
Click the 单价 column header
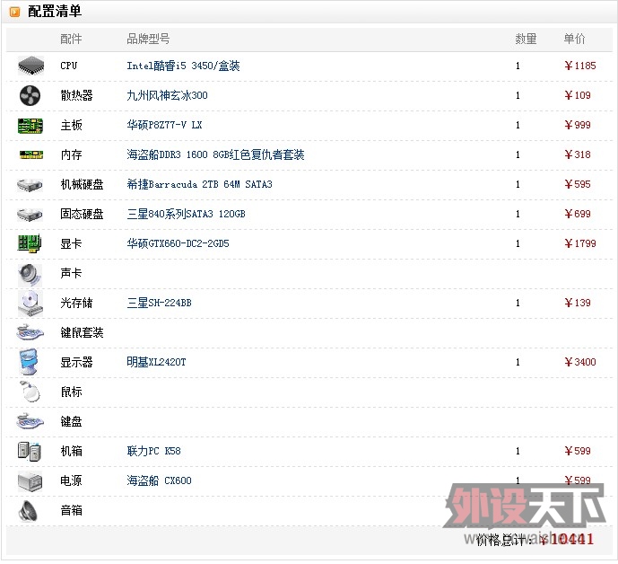click(574, 39)
